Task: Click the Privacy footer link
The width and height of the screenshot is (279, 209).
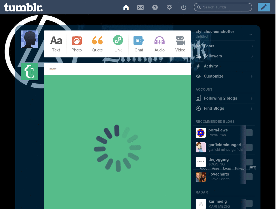Action: (240, 168)
